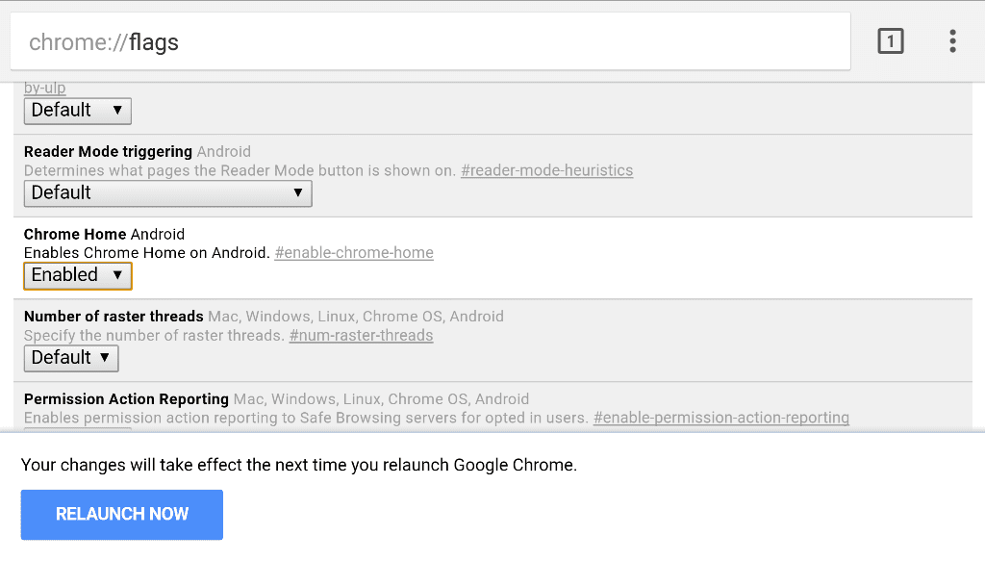Screen dimensions: 985x561
Task: Expand the Reader Mode triggering dropdown
Action: pos(166,193)
